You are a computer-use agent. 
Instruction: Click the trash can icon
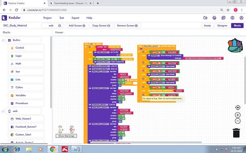click(236, 133)
